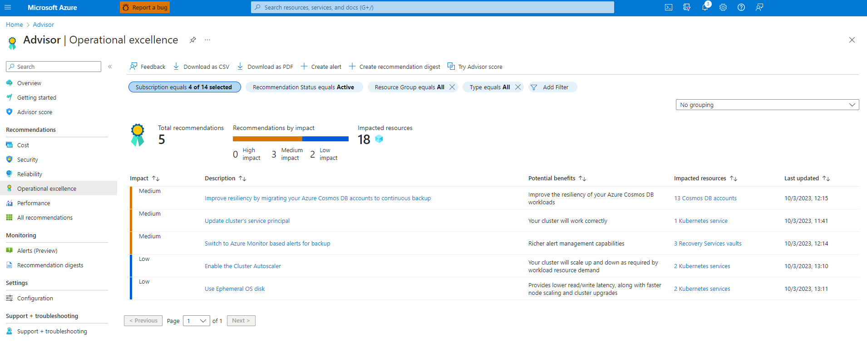Go to the Home breadcrumb
Screen dimensions: 867x342
[15, 24]
